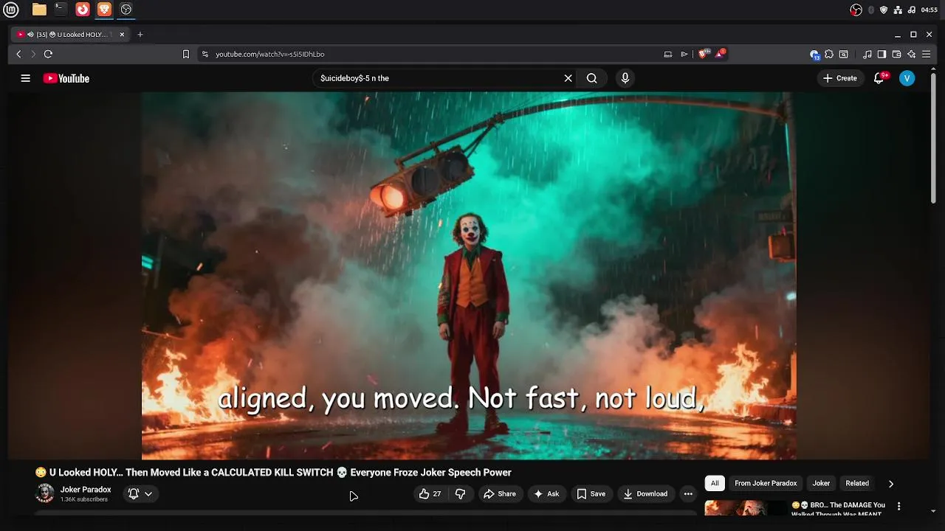Submit the search with magnifier button
Image resolution: width=945 pixels, height=531 pixels.
tap(591, 78)
